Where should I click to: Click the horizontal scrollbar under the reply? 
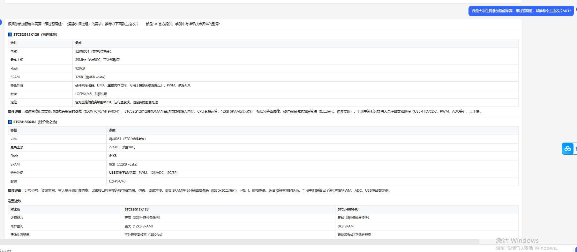[x=239, y=242]
